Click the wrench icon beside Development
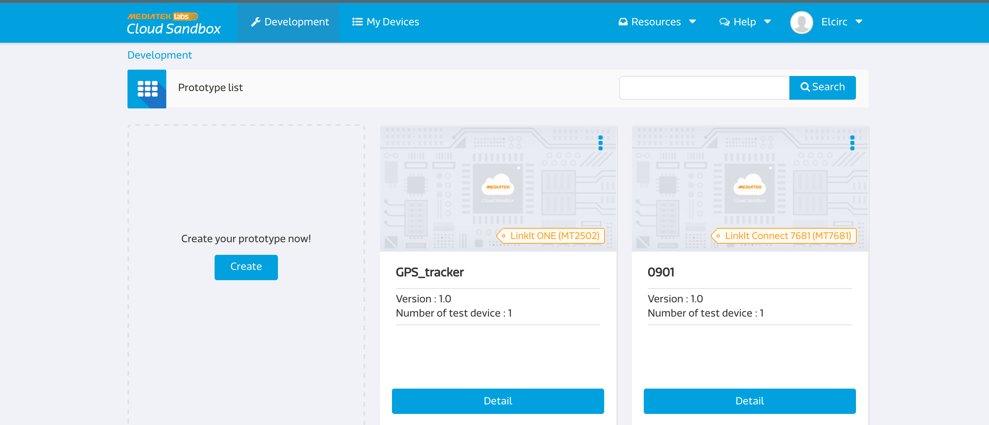Screen dimensions: 989x425 click(x=255, y=22)
